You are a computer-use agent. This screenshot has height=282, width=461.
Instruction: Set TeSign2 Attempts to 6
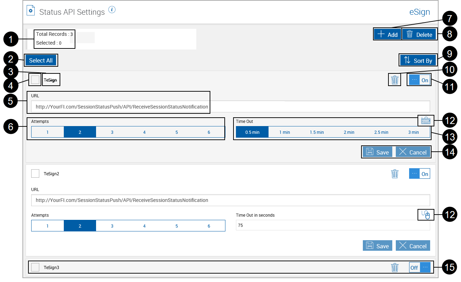pyautogui.click(x=209, y=226)
